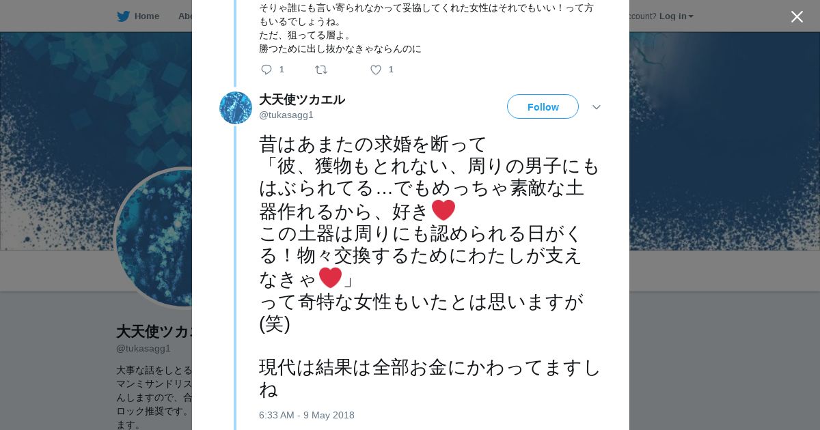Click the retweet arrows icon
This screenshot has width=820, height=430.
click(x=320, y=70)
